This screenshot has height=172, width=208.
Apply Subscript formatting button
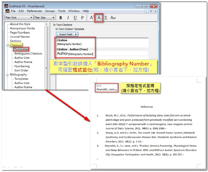pyautogui.click(x=99, y=18)
